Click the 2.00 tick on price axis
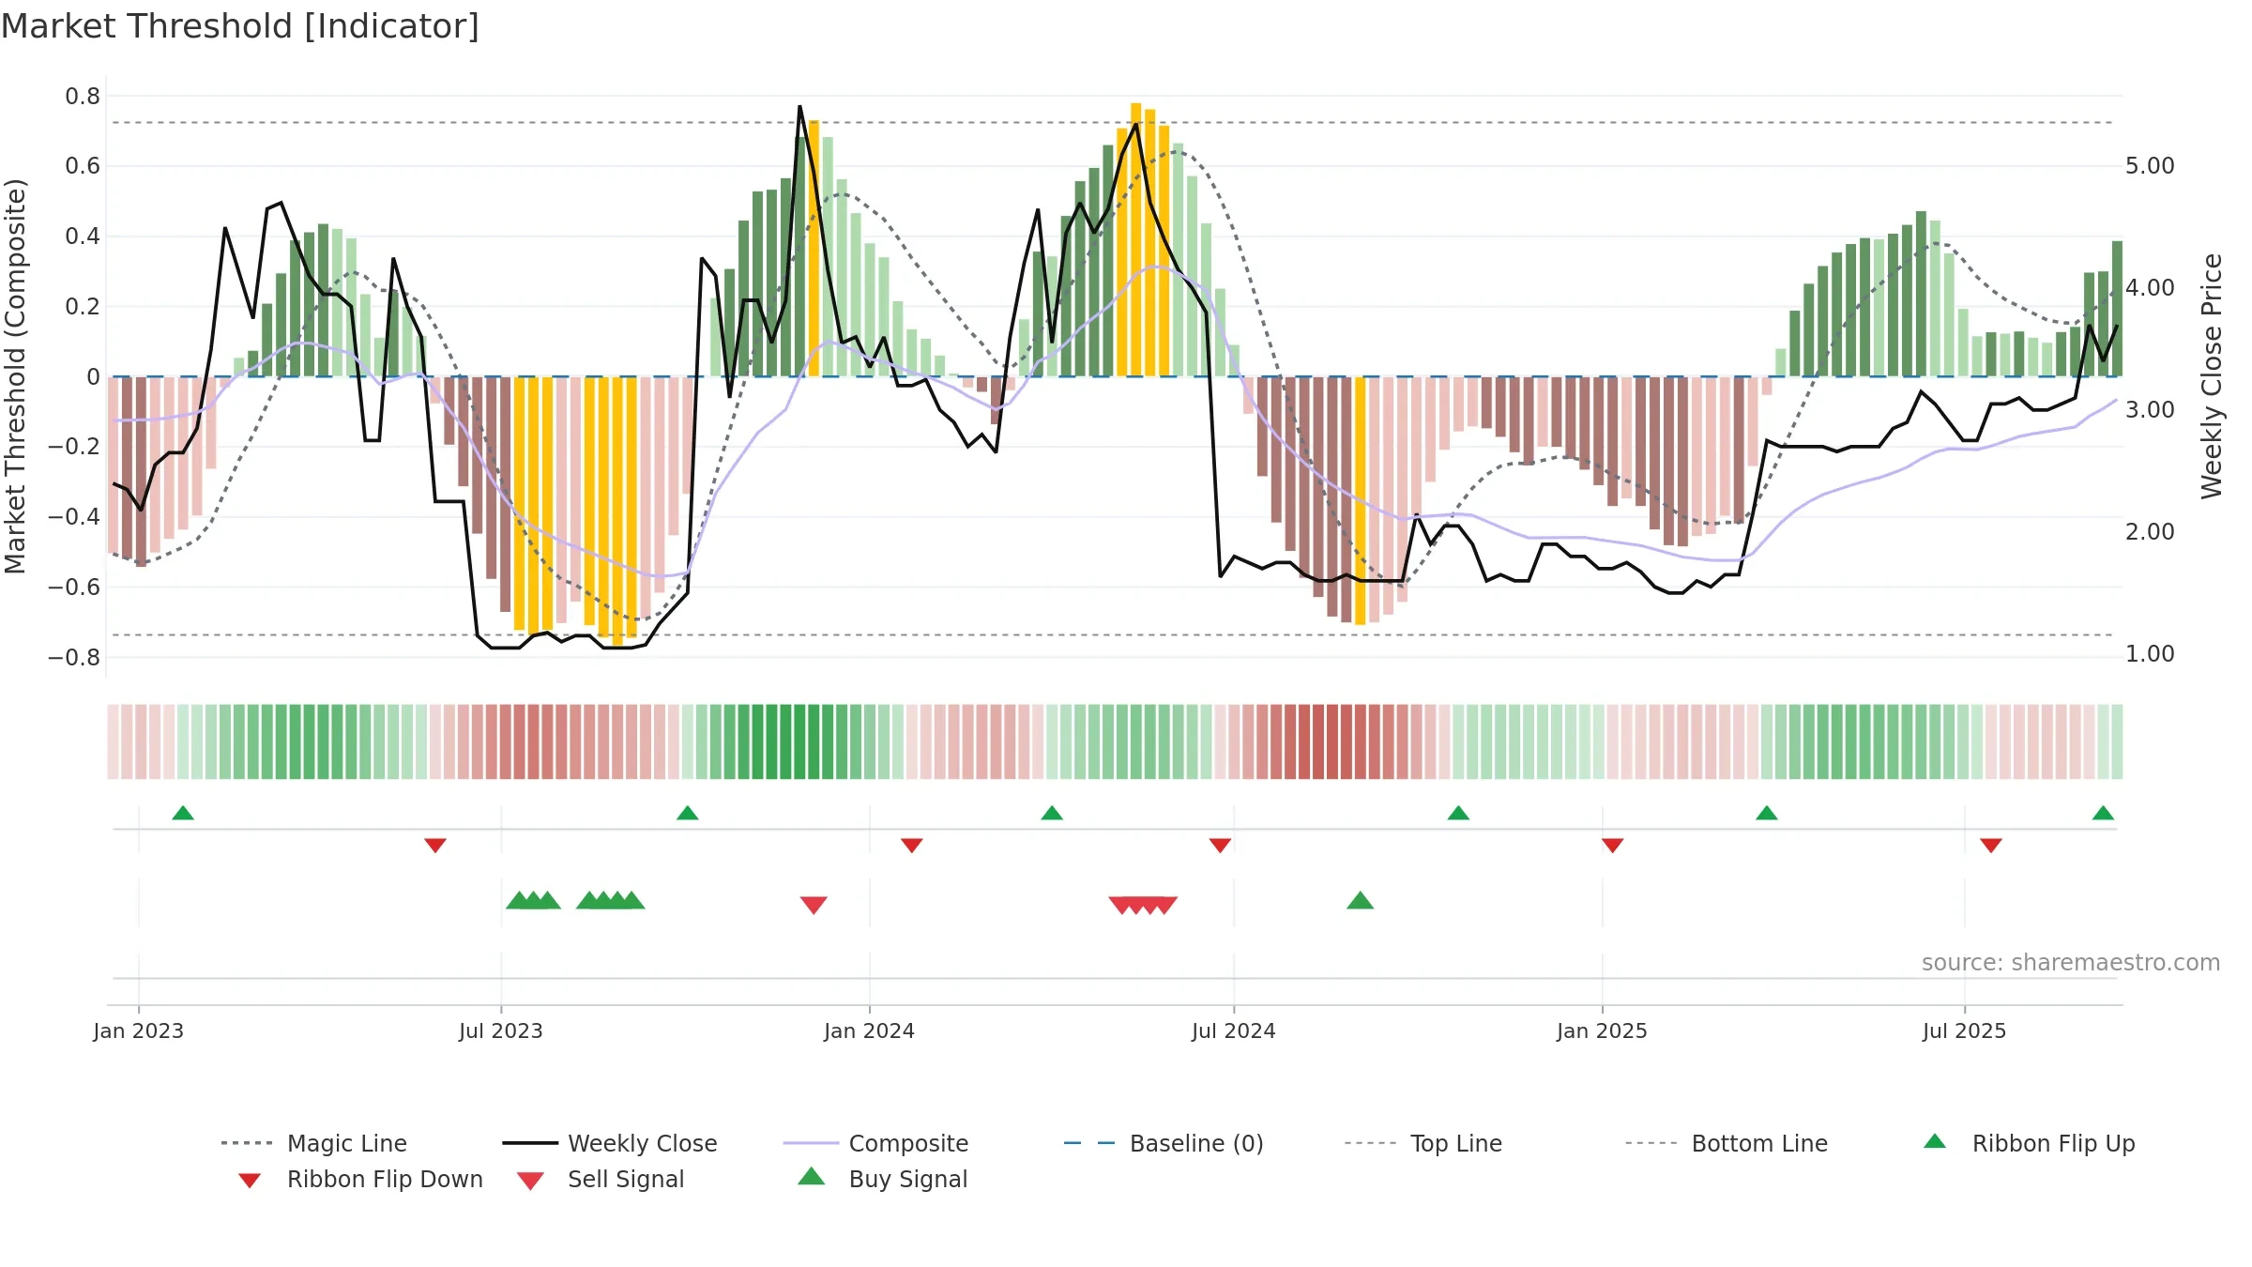Image resolution: width=2252 pixels, height=1267 pixels. 2150,532
